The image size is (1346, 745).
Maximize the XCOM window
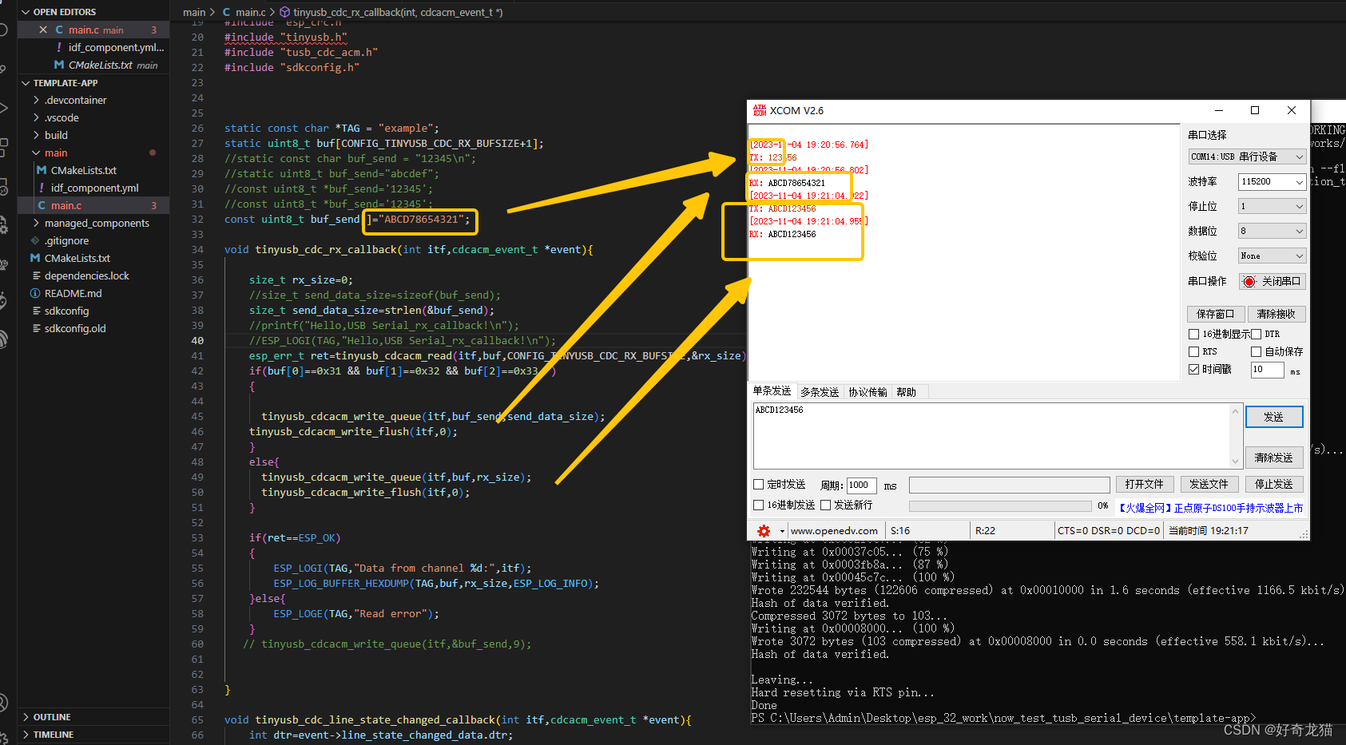pyautogui.click(x=1255, y=110)
